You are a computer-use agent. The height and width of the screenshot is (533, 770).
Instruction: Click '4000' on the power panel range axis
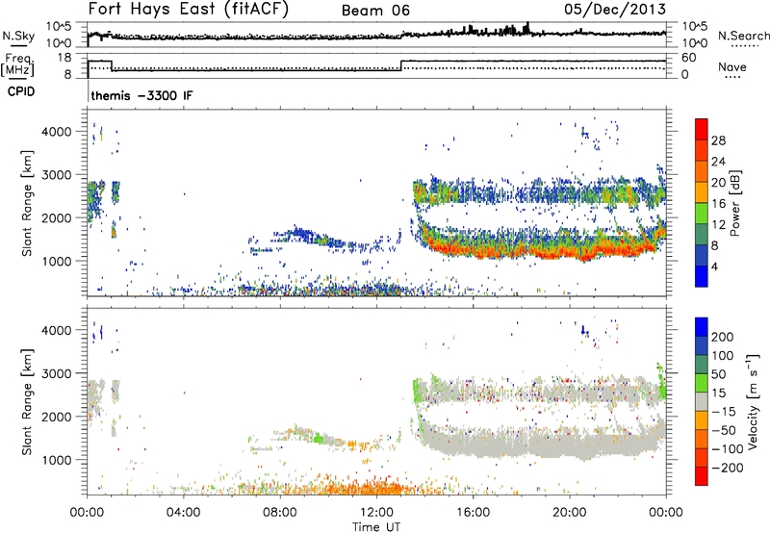[56, 132]
